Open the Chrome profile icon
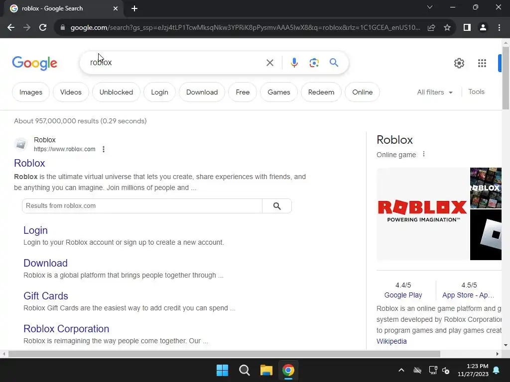This screenshot has height=382, width=510. (x=483, y=28)
